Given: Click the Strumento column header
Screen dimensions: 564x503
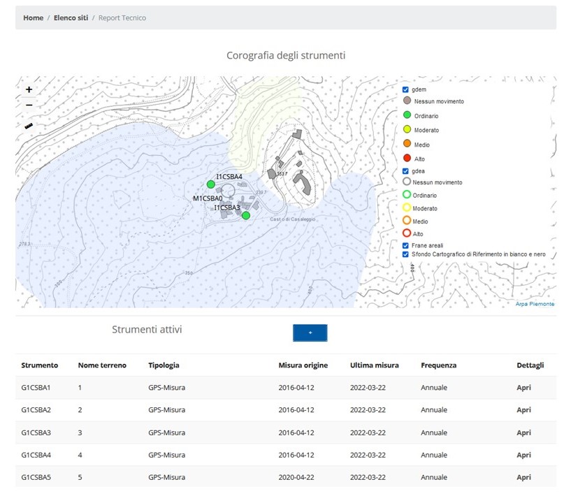Looking at the screenshot, I should [x=40, y=365].
